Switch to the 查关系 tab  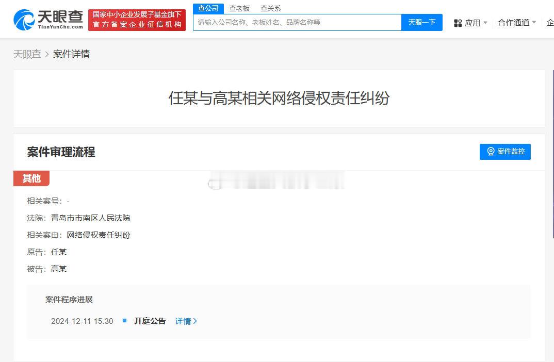tap(270, 8)
